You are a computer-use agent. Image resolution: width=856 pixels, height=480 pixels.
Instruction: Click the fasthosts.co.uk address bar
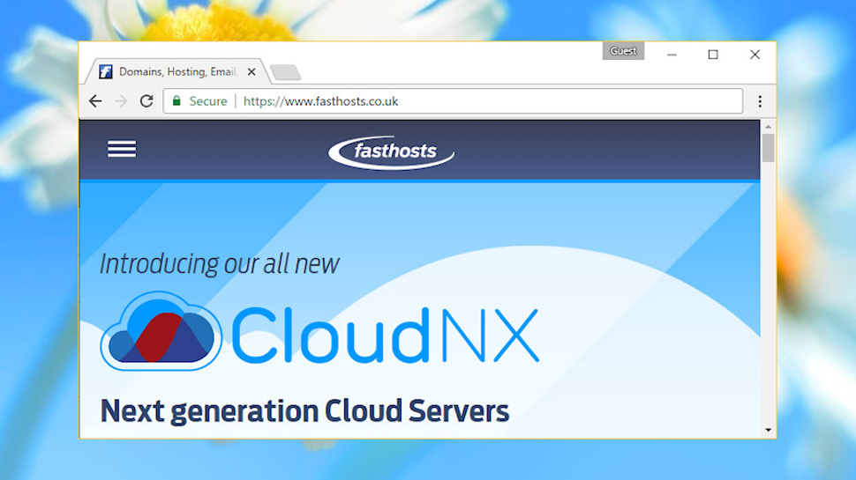(x=453, y=101)
